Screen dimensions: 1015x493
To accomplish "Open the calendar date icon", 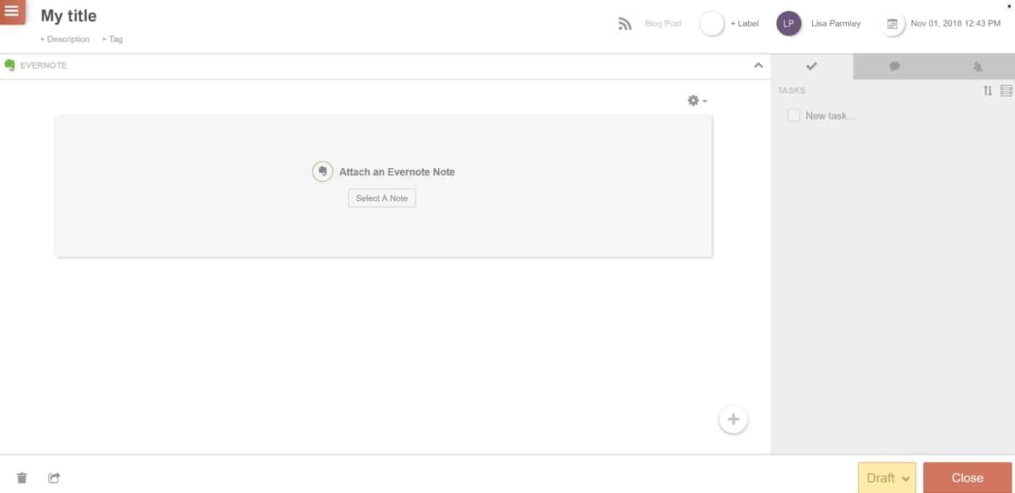I will coord(892,24).
